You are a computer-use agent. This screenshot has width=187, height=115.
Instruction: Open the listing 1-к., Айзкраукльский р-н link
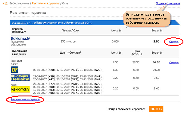(x=60, y=23)
